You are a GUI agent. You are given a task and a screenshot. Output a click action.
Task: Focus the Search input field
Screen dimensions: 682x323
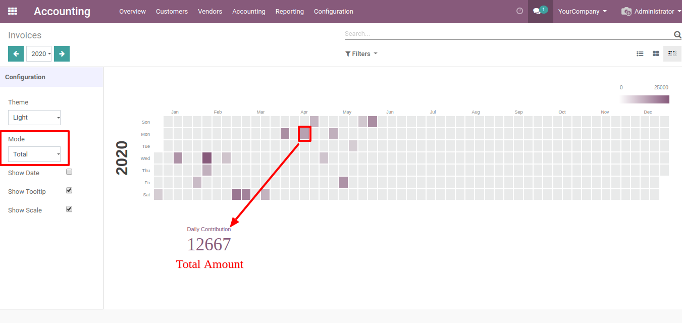507,34
